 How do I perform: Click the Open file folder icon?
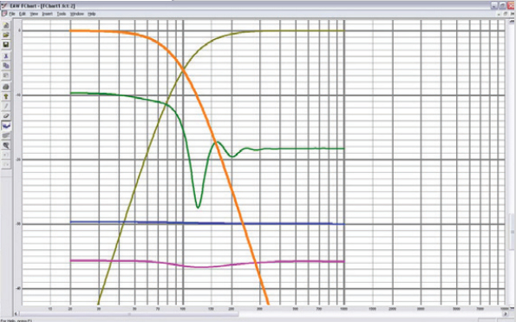6,35
